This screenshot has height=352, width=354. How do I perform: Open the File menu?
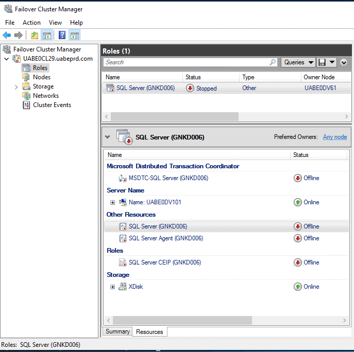[10, 23]
